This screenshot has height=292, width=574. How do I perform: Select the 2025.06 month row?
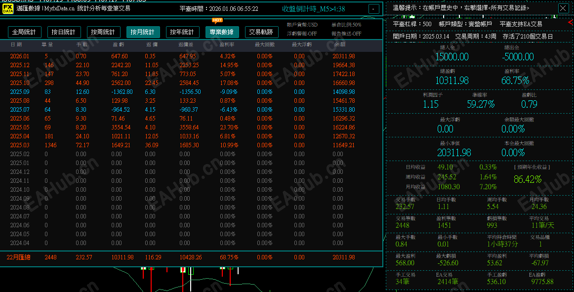point(191,119)
